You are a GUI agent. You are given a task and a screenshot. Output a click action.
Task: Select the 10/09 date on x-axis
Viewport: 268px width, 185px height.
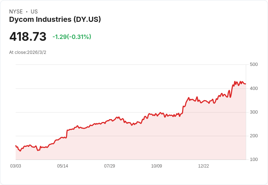[157, 166]
